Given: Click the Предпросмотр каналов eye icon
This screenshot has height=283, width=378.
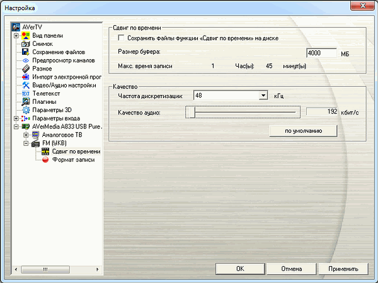Looking at the screenshot, I should (26, 60).
